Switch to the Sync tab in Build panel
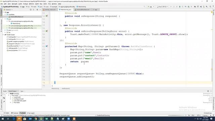 pyautogui.click(x=22, y=91)
